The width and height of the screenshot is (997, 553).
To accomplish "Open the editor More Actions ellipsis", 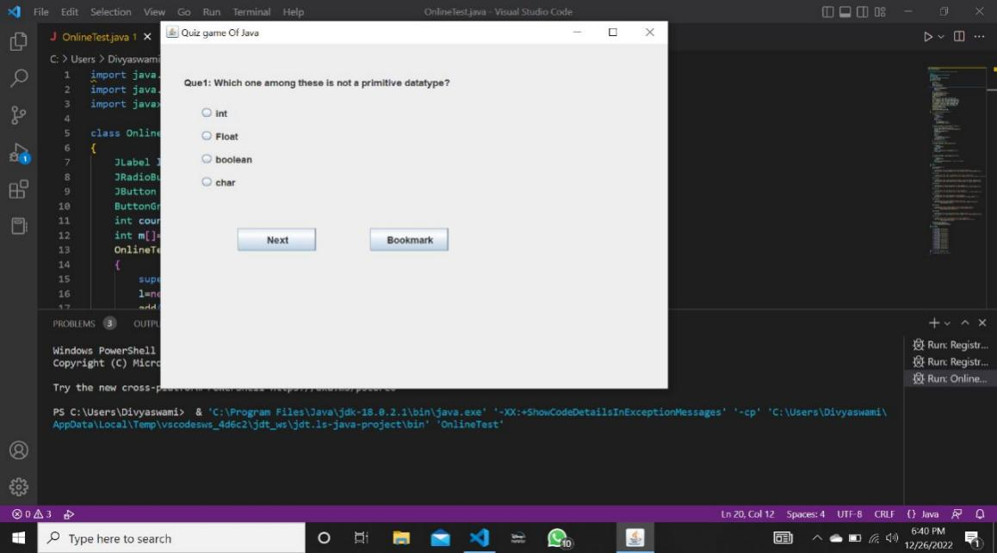I will 979,36.
